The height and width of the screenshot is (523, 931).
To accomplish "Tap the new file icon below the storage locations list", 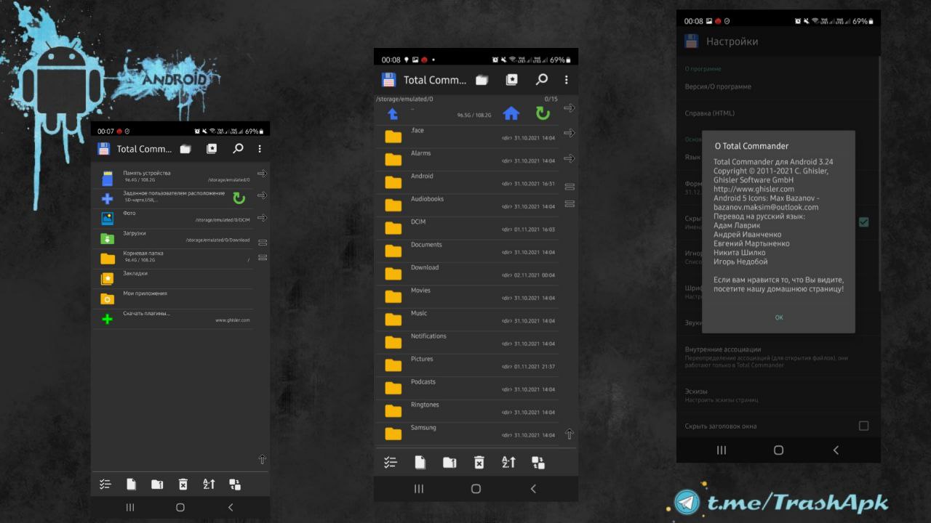I will click(131, 485).
